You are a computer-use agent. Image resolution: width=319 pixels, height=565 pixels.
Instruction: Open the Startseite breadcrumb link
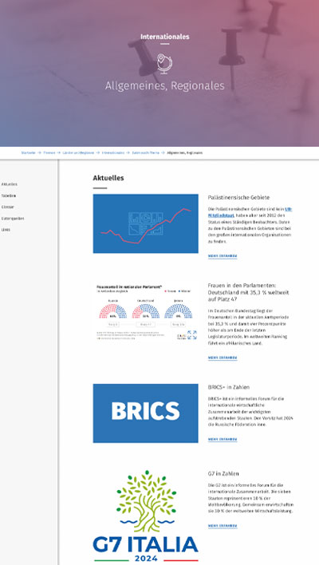[x=29, y=152]
